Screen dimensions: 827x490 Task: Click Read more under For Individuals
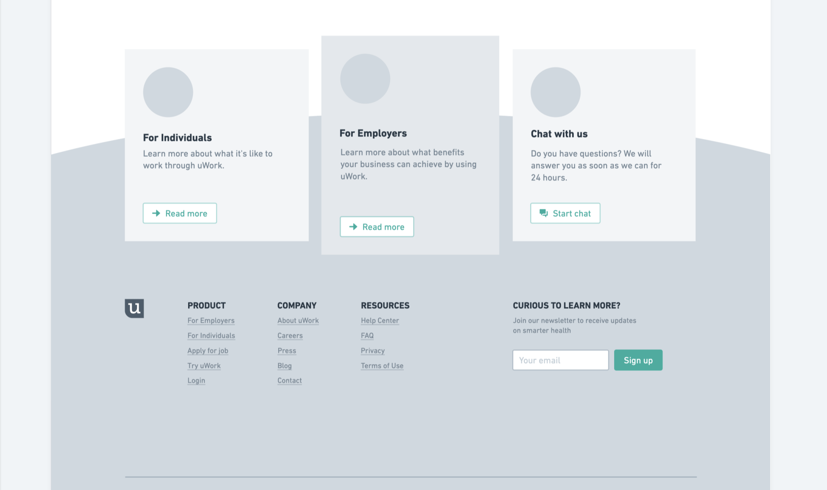180,213
